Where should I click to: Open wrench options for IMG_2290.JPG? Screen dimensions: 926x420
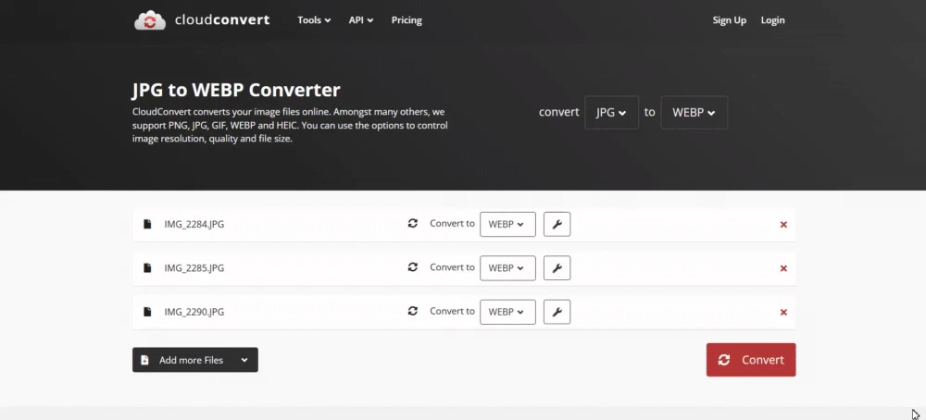[x=557, y=312]
